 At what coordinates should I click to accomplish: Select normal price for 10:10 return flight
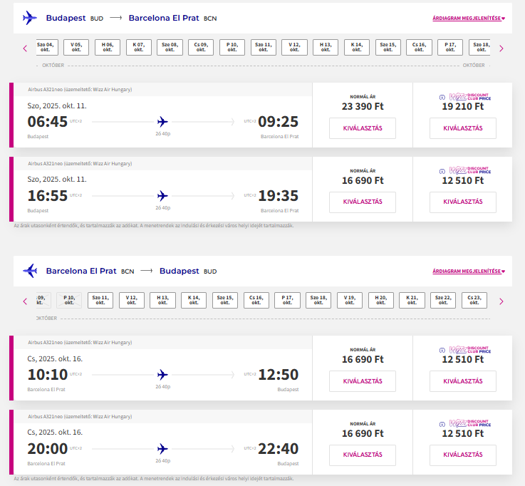pyautogui.click(x=362, y=381)
